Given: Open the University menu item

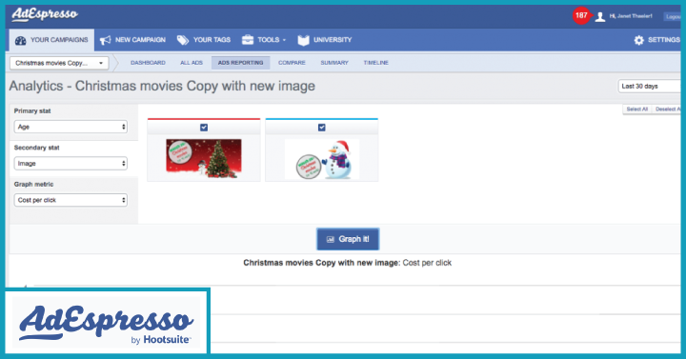Looking at the screenshot, I should click(325, 40).
